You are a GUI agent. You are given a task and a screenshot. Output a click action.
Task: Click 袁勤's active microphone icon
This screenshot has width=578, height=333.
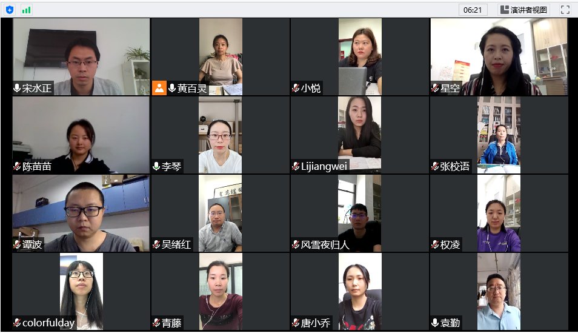pyautogui.click(x=435, y=323)
